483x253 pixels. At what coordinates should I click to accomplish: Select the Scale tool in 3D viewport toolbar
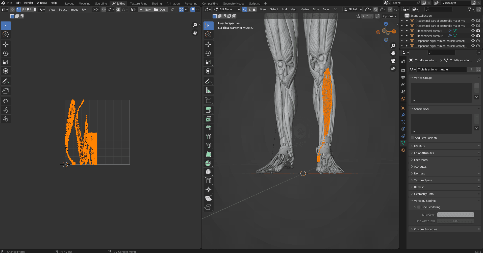pyautogui.click(x=208, y=62)
